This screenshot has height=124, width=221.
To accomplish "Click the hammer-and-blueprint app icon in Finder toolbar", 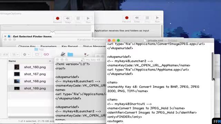I will coord(63,54).
